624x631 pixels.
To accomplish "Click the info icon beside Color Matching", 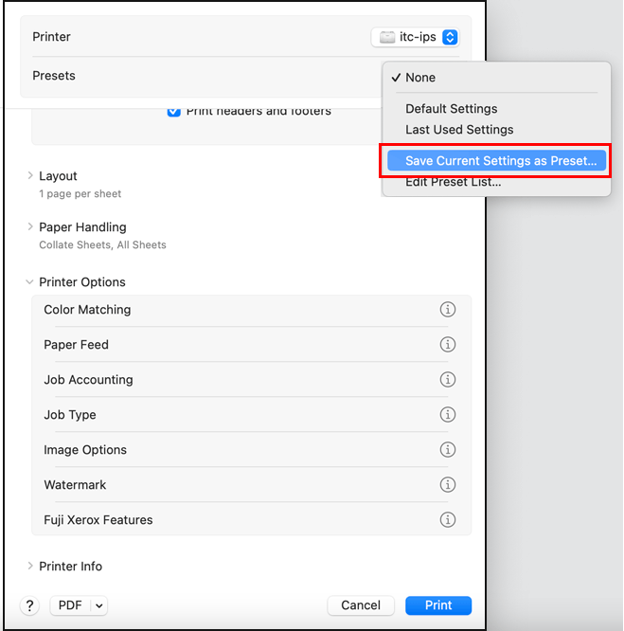I will pos(448,310).
